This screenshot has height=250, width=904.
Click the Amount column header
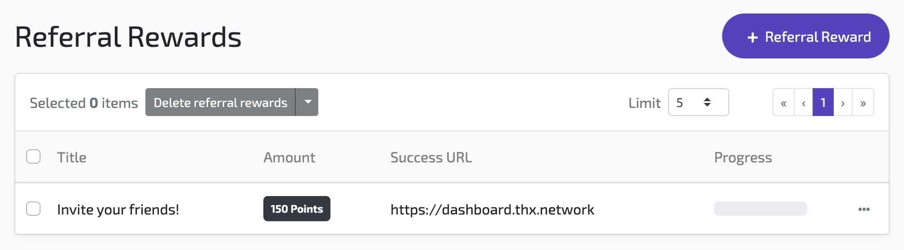(289, 157)
